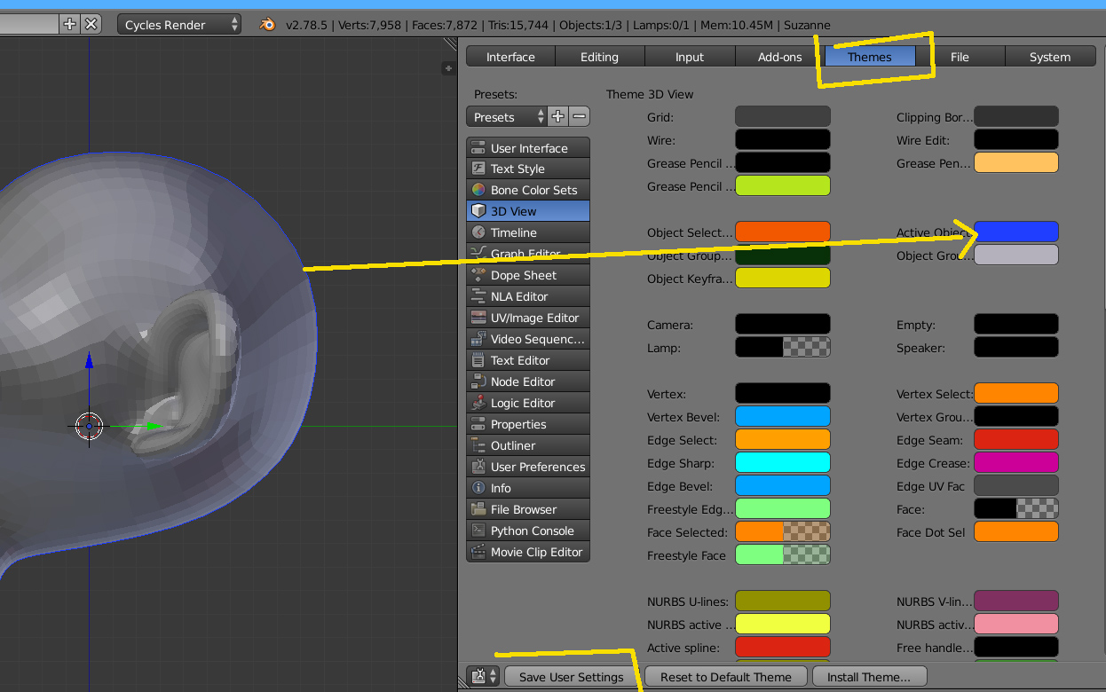The image size is (1106, 692).
Task: Add a new theme preset with plus
Action: coord(558,116)
